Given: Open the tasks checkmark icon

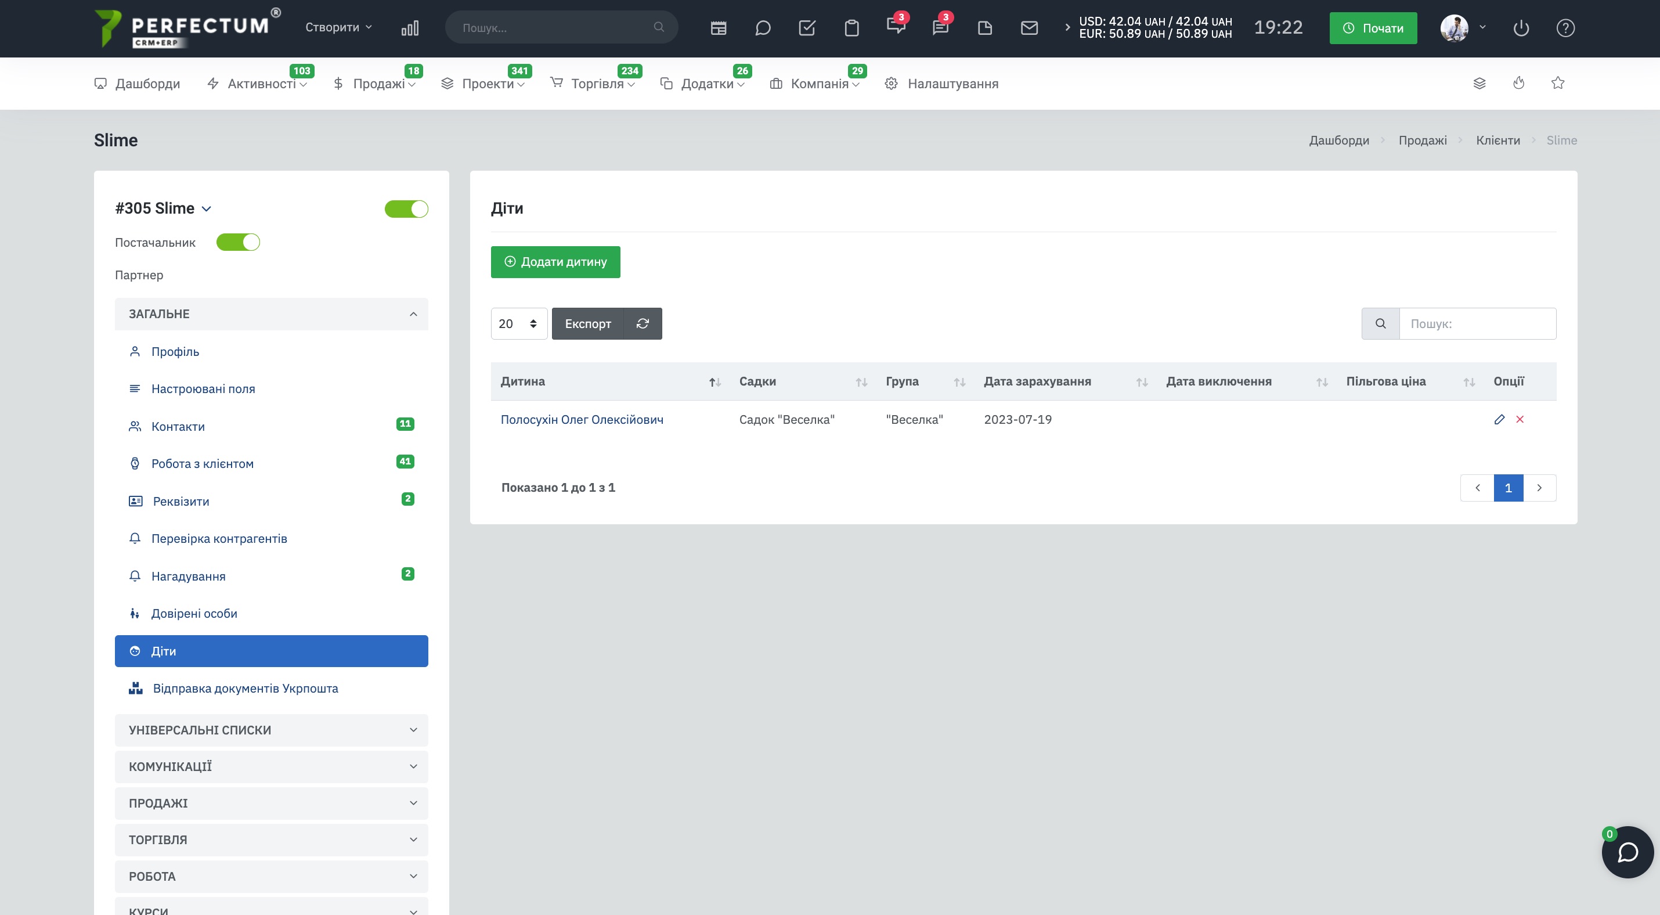Looking at the screenshot, I should [807, 28].
